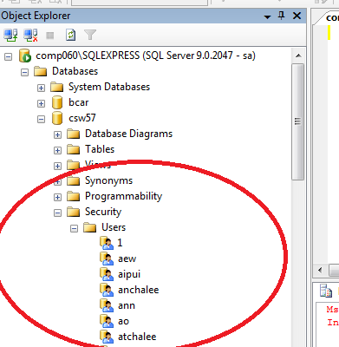Select the Users tree label

pyautogui.click(x=114, y=227)
